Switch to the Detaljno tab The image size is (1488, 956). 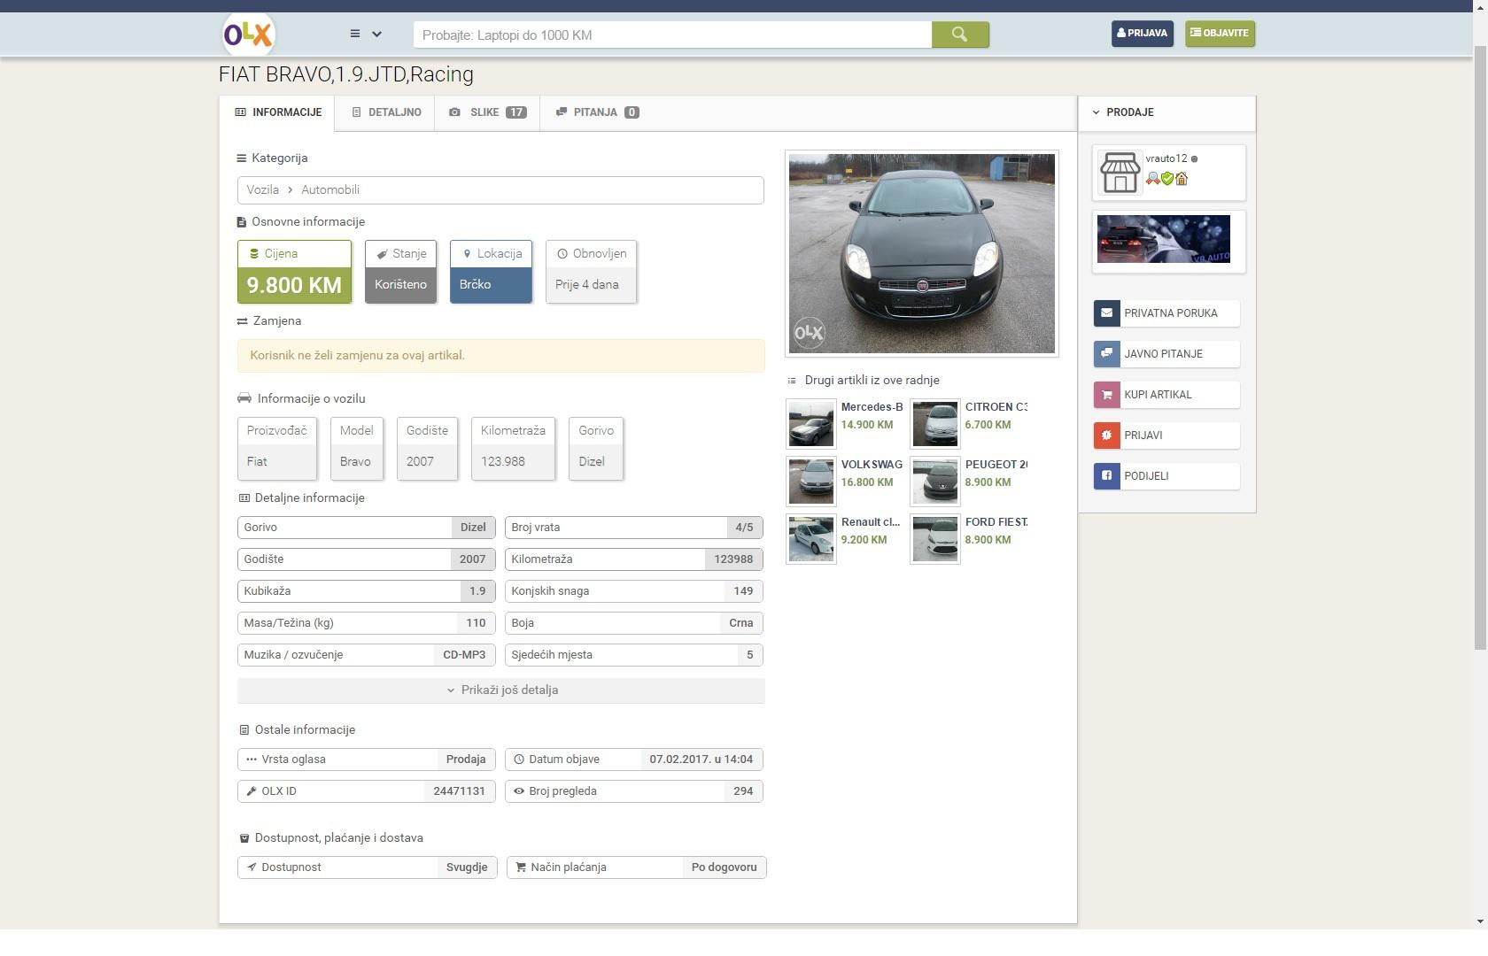pyautogui.click(x=385, y=112)
